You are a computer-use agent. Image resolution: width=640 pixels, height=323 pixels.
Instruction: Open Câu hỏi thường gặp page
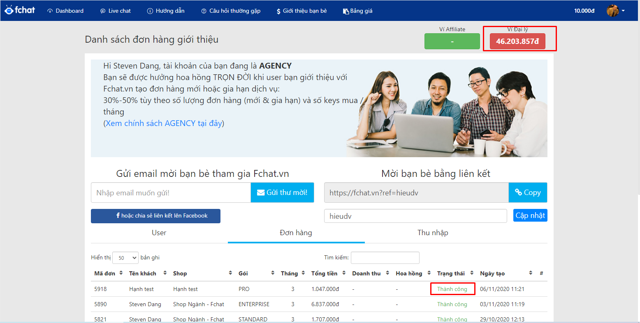231,11
